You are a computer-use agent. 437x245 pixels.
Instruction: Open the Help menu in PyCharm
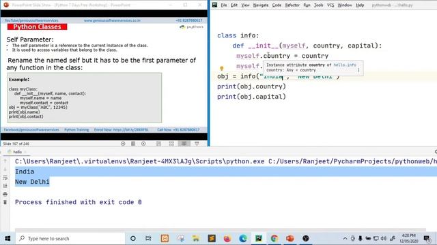click(x=360, y=5)
